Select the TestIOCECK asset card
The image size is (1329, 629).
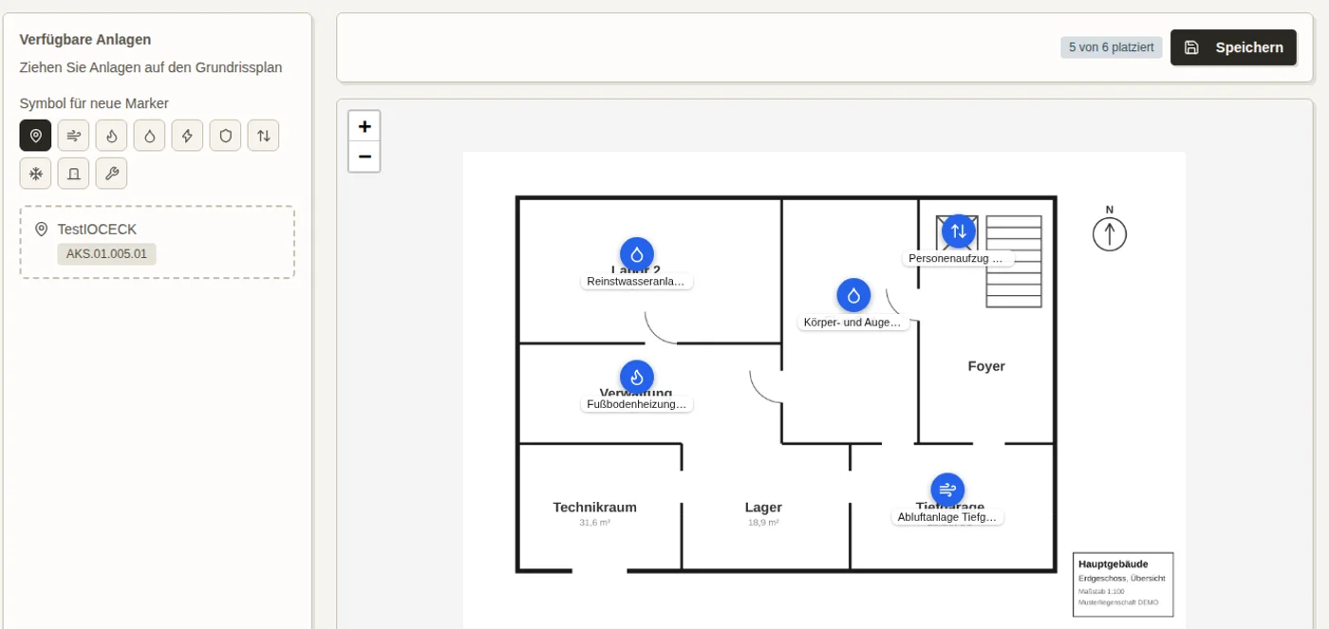(158, 242)
